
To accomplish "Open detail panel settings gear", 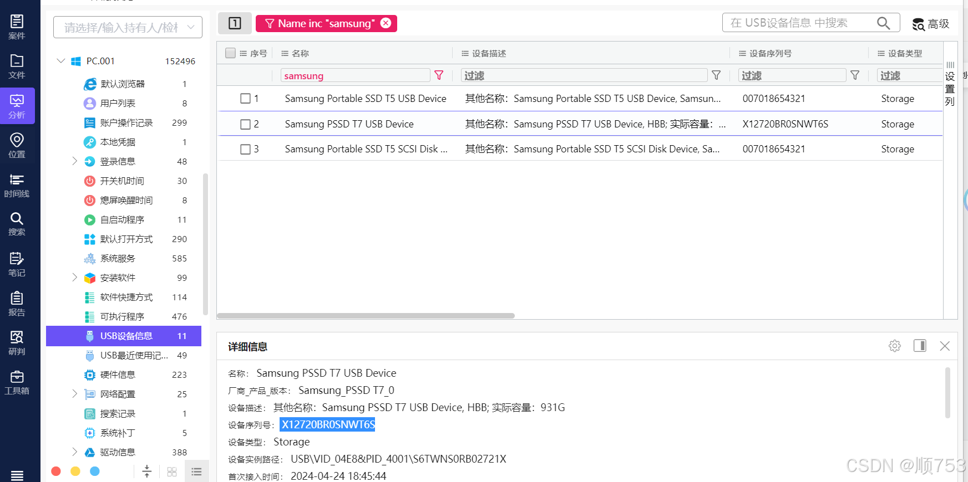I will click(895, 346).
